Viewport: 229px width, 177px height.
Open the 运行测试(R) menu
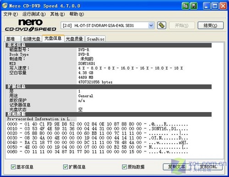pos(34,14)
